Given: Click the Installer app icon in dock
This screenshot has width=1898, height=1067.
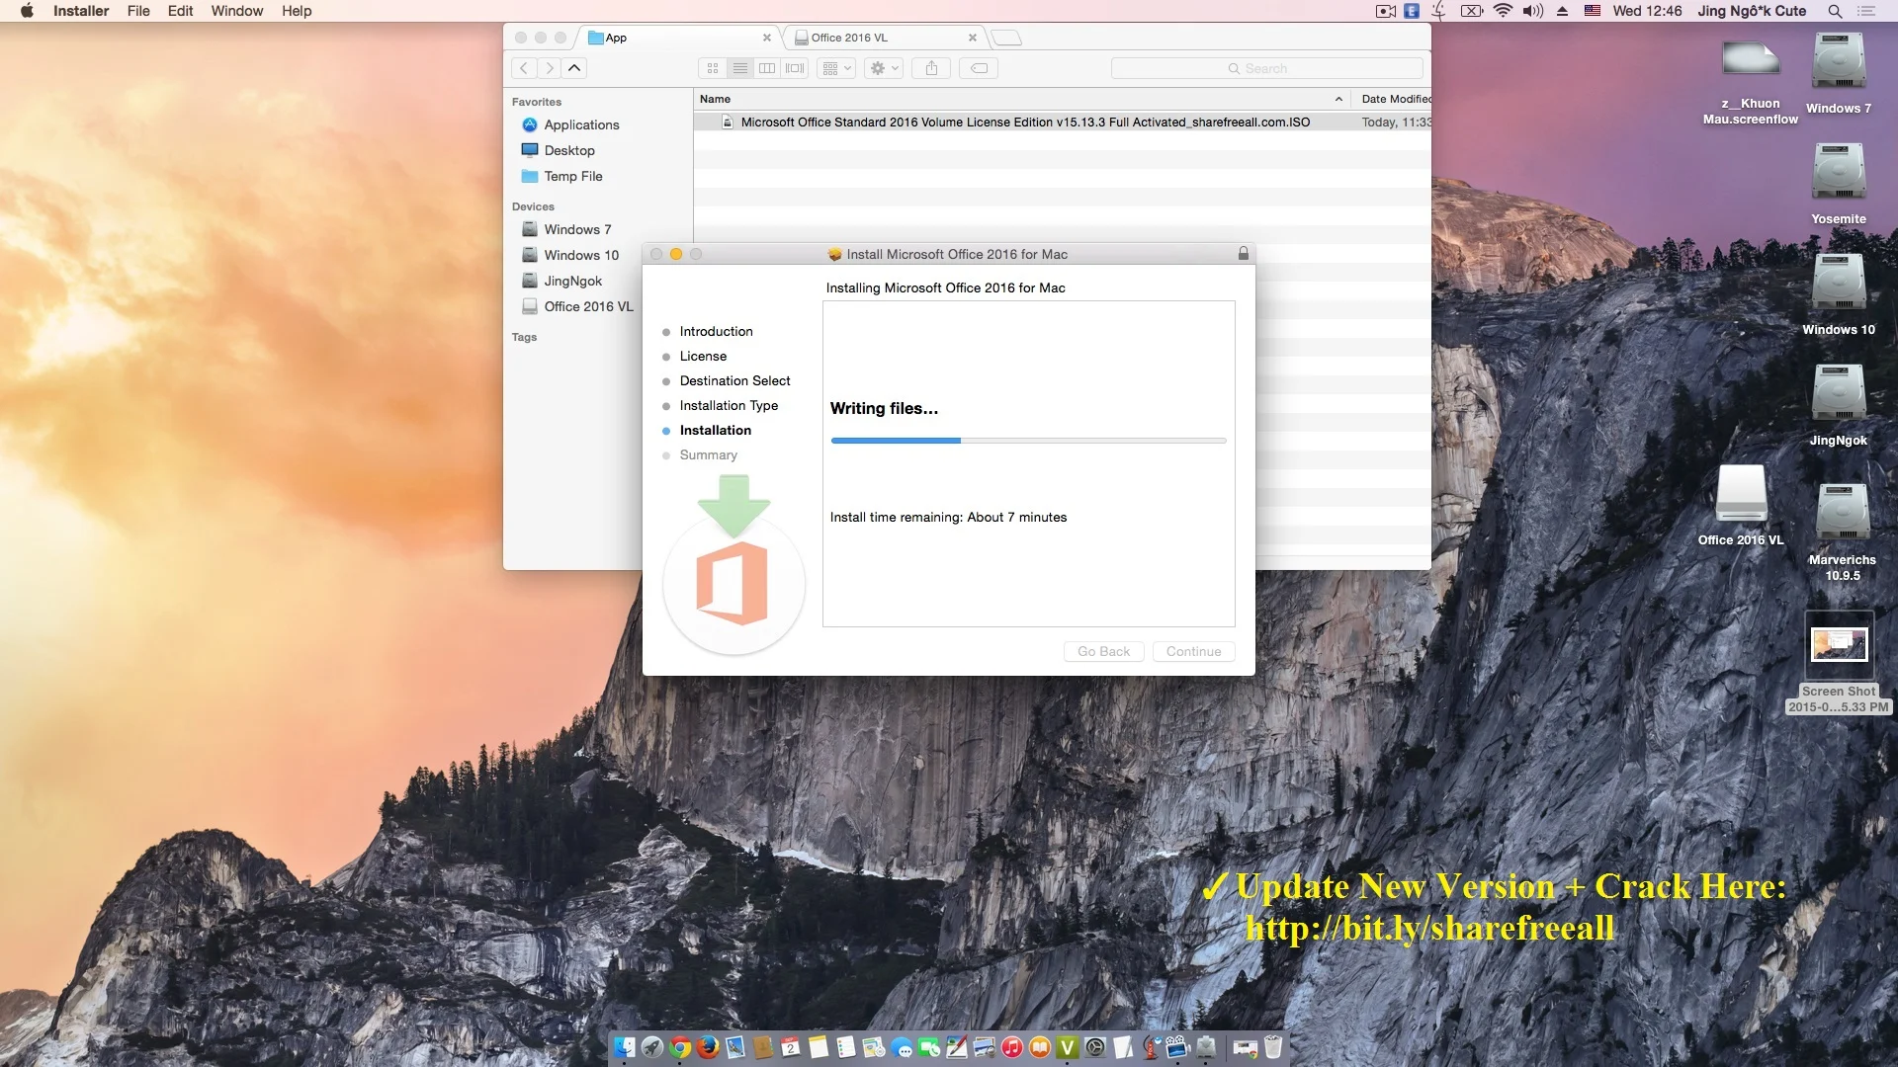Looking at the screenshot, I should point(1205,1047).
